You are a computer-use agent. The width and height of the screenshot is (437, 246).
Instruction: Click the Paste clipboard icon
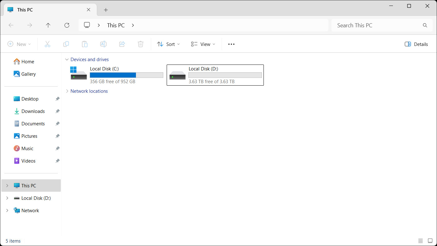click(85, 44)
